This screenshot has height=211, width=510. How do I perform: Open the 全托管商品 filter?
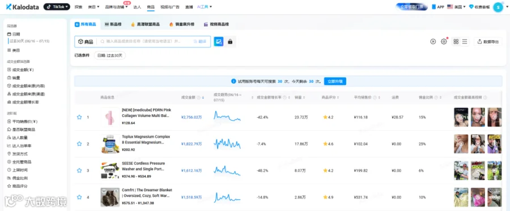pyautogui.click(x=19, y=162)
